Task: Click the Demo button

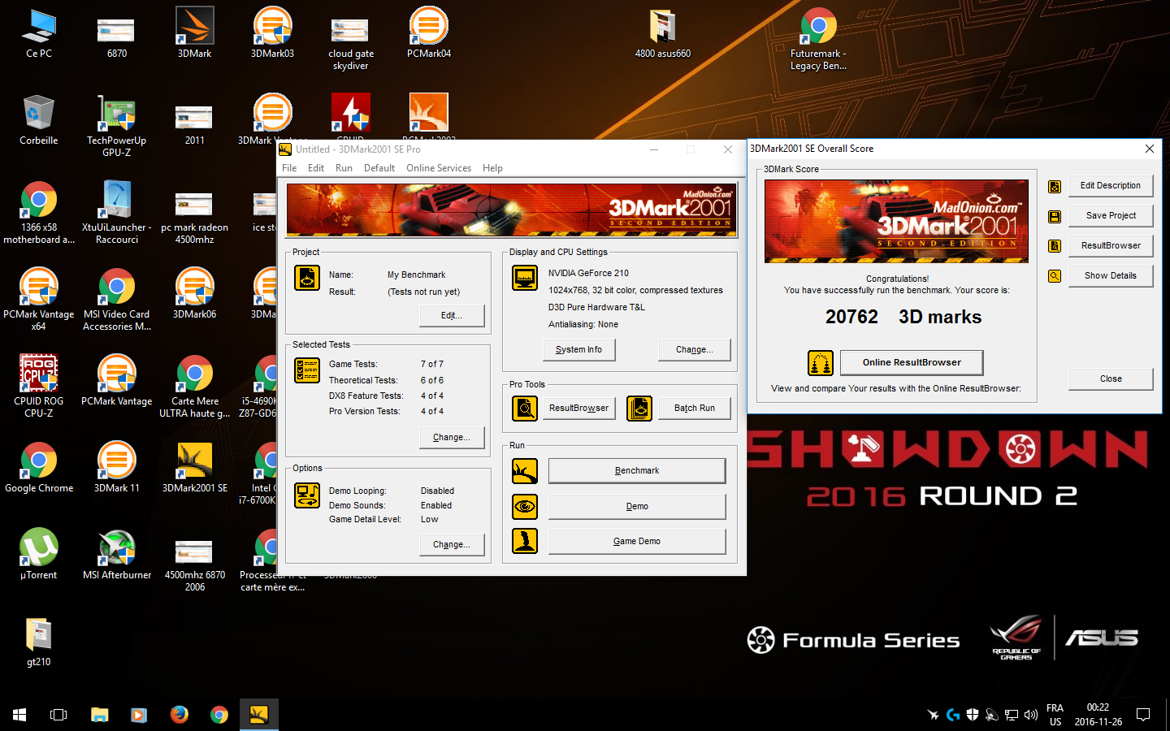Action: tap(637, 506)
